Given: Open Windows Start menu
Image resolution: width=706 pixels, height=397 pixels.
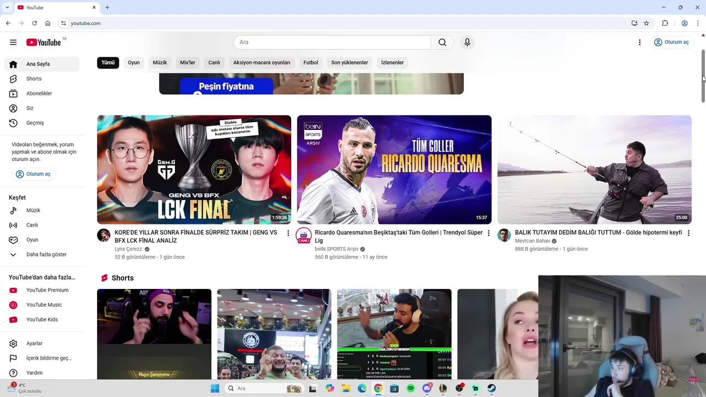Looking at the screenshot, I should coord(215,389).
